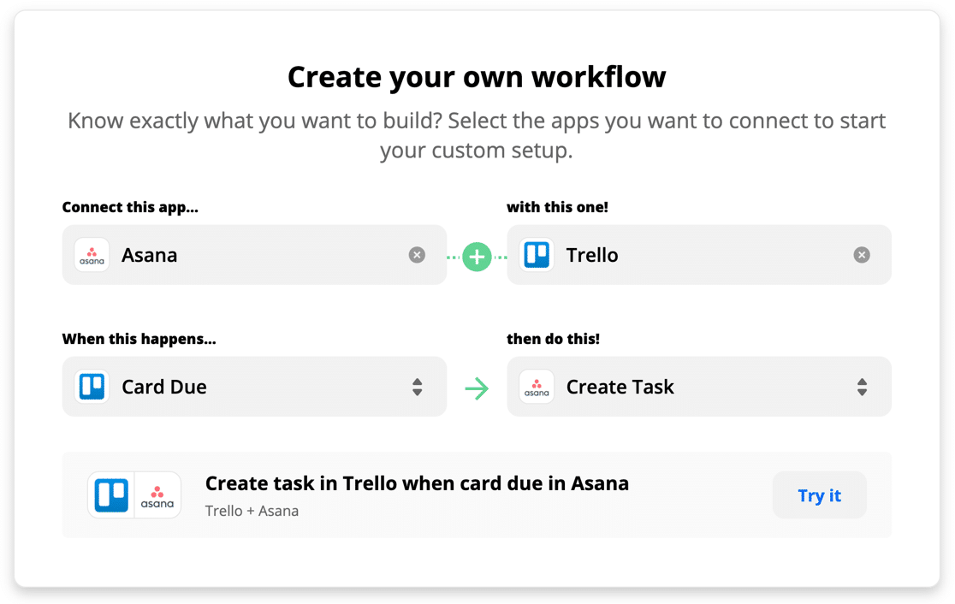Click the green plus connector icon
955x604 pixels.
coord(477,256)
